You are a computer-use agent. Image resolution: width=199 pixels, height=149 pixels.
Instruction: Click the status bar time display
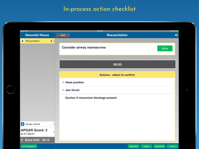[100, 31]
